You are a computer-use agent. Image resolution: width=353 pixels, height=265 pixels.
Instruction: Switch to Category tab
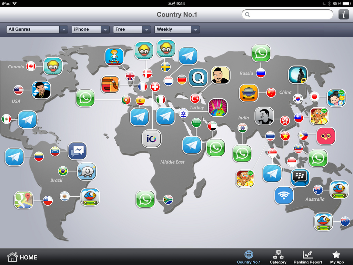tap(278, 257)
